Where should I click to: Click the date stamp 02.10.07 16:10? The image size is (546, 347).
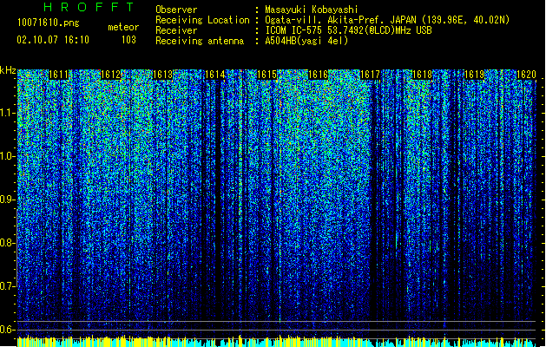(53, 39)
